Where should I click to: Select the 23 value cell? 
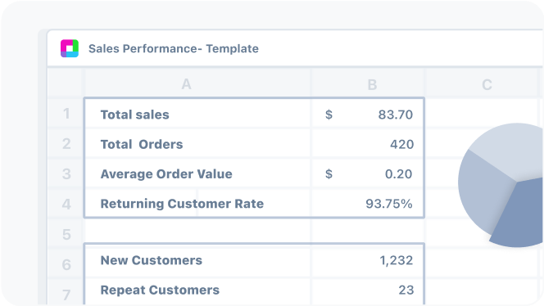coord(367,290)
